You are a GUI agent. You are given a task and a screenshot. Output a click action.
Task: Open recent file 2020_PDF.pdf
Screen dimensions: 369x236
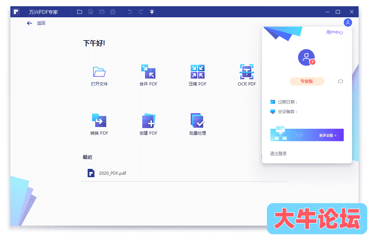pyautogui.click(x=184, y=173)
